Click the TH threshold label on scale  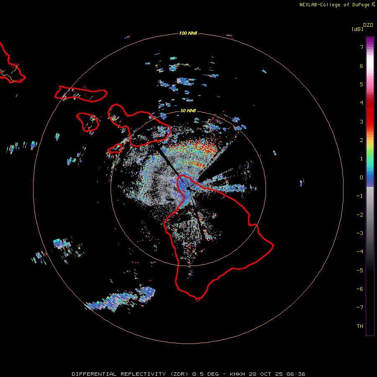pyautogui.click(x=360, y=326)
